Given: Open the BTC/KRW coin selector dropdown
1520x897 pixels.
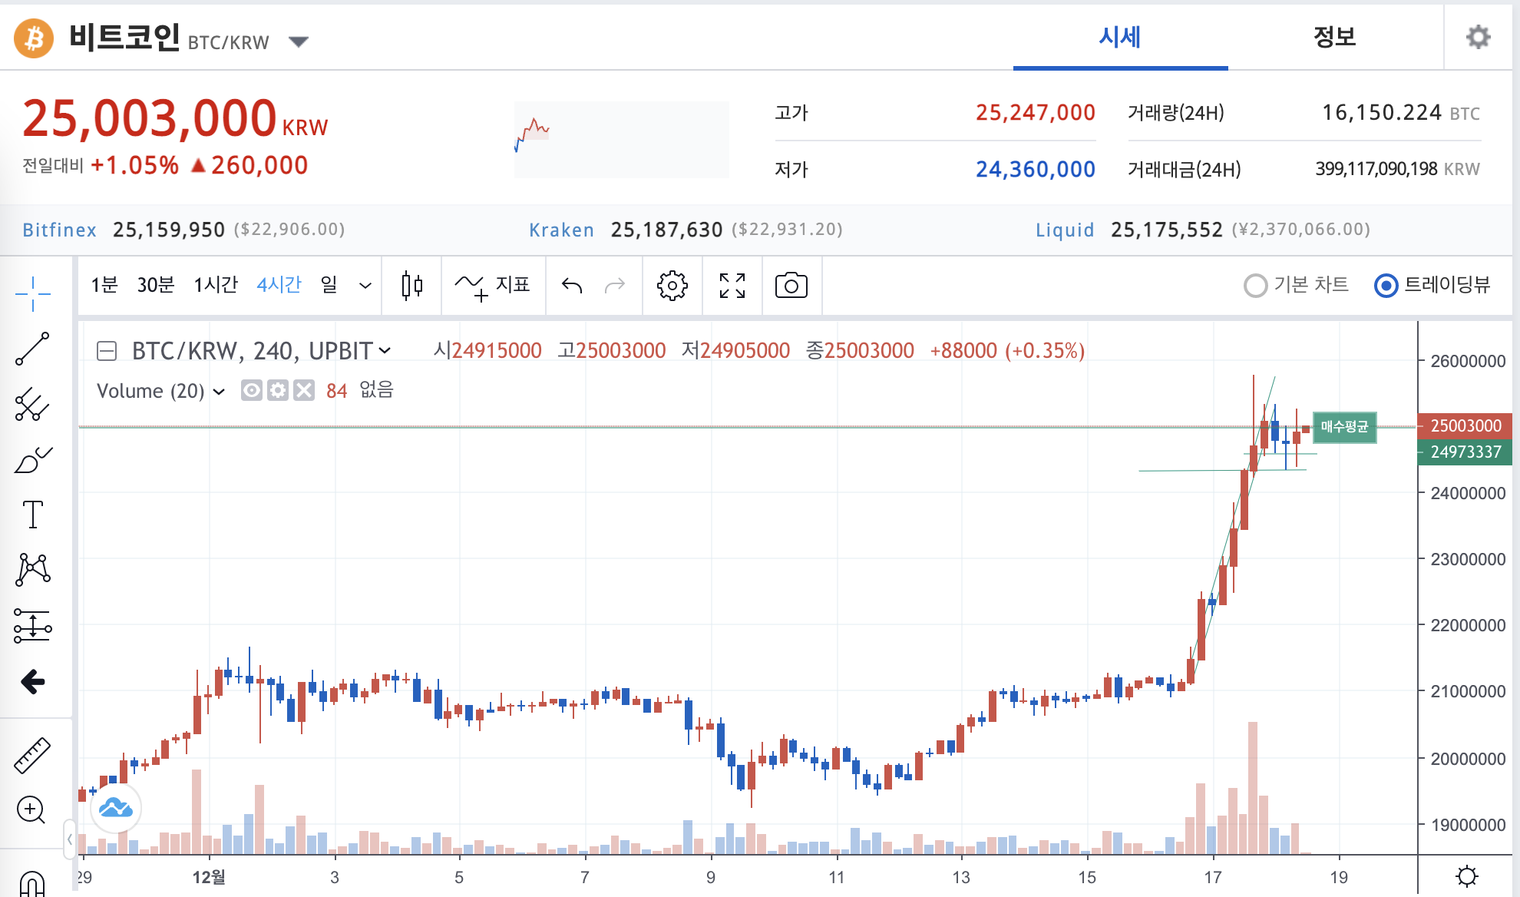Looking at the screenshot, I should click(299, 41).
